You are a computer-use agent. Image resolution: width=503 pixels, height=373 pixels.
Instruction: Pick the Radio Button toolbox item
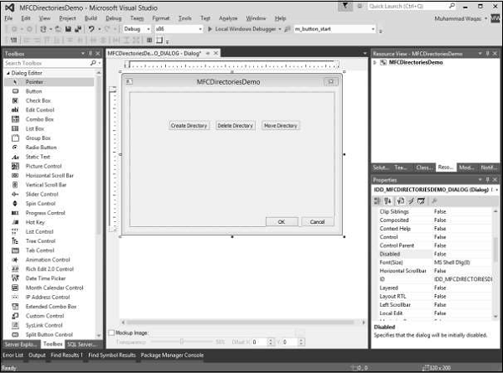click(x=41, y=147)
